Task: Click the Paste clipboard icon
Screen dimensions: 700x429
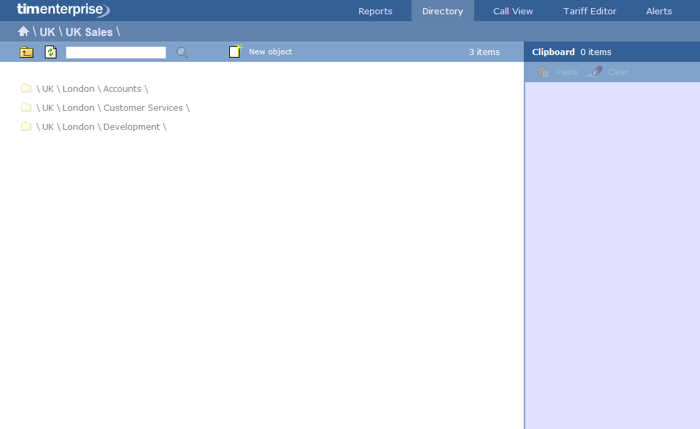Action: [x=544, y=72]
